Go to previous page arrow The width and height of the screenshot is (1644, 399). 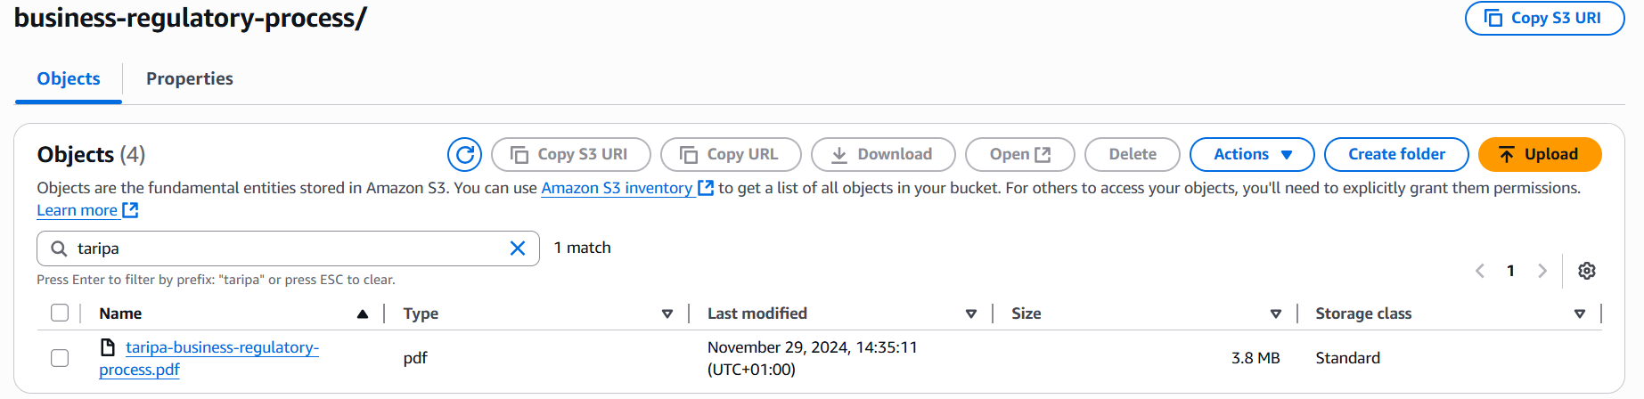tap(1480, 271)
